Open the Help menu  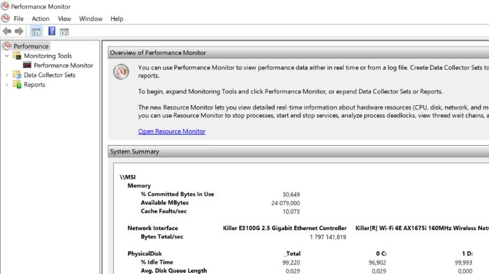point(117,19)
